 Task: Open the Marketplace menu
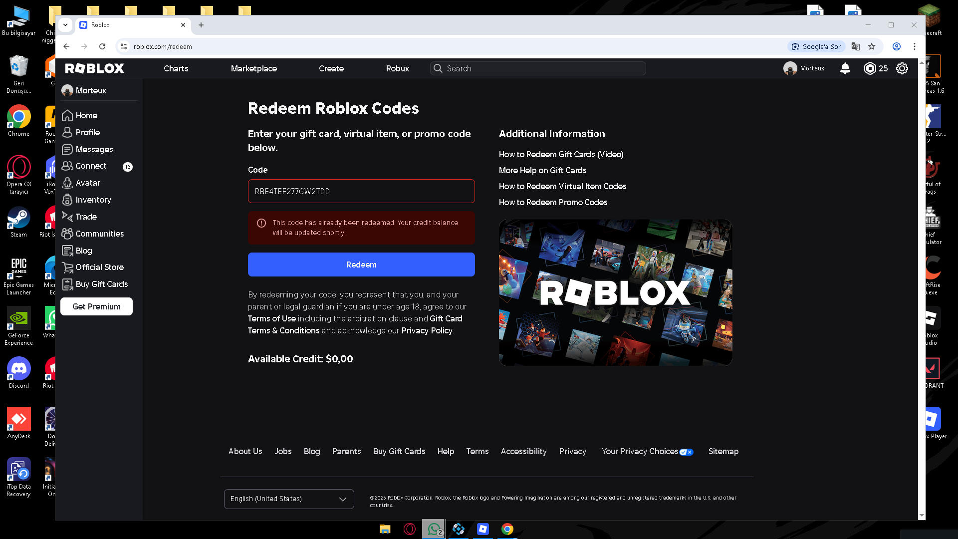tap(254, 68)
